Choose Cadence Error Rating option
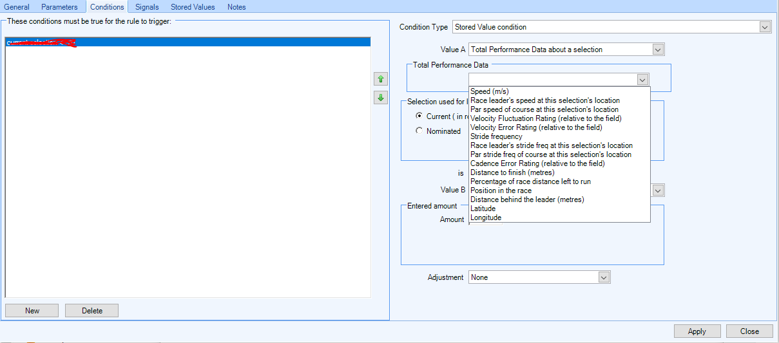The image size is (779, 343). click(559, 163)
